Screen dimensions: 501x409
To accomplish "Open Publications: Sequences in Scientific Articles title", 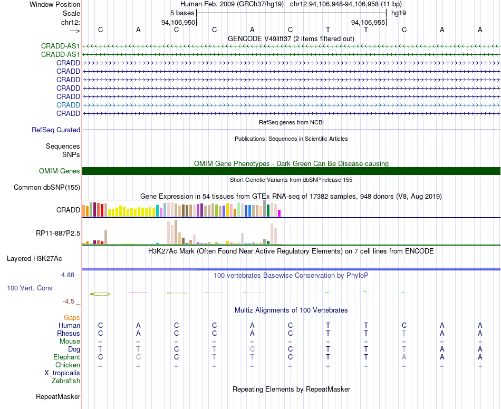I will click(x=291, y=139).
